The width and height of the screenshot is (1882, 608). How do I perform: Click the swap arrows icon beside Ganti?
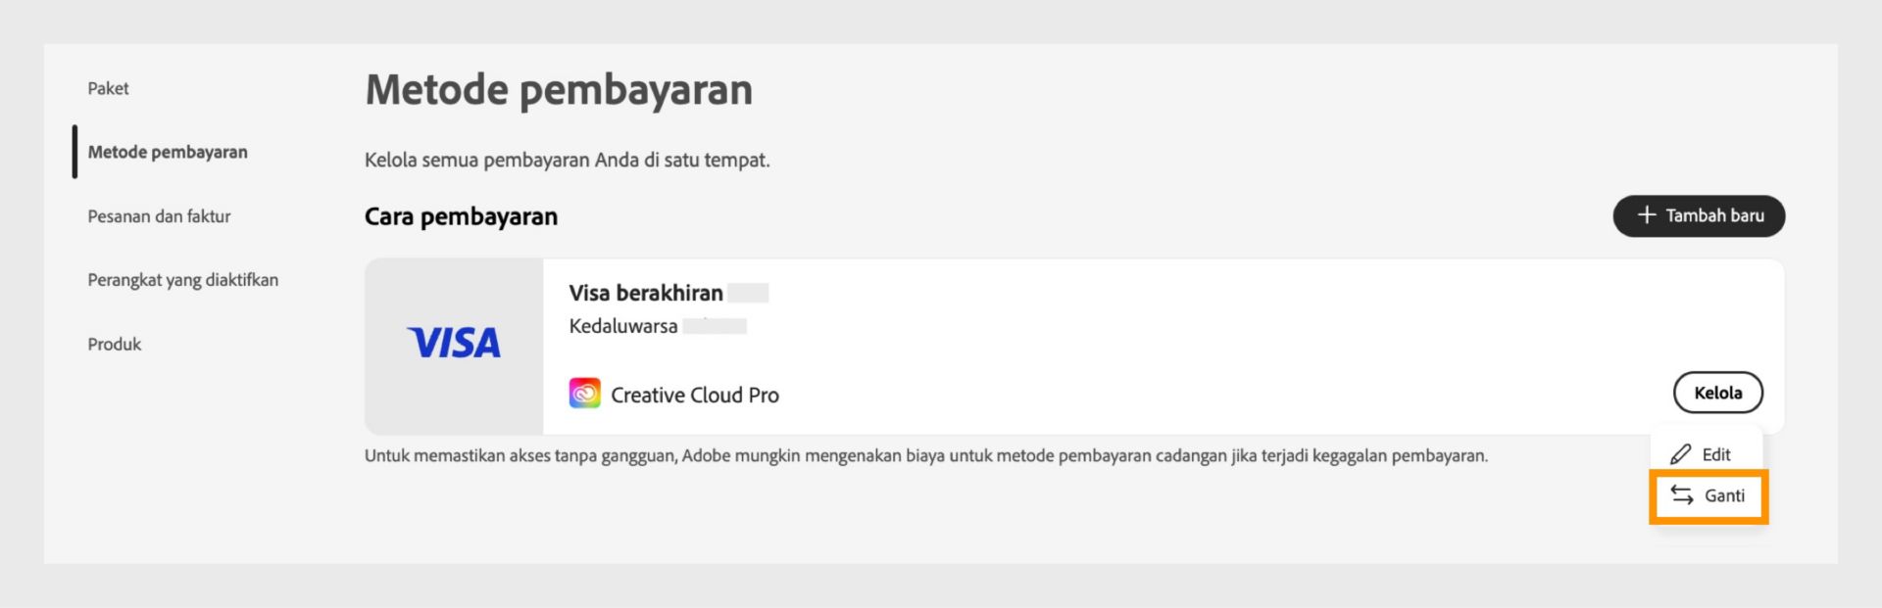point(1682,495)
